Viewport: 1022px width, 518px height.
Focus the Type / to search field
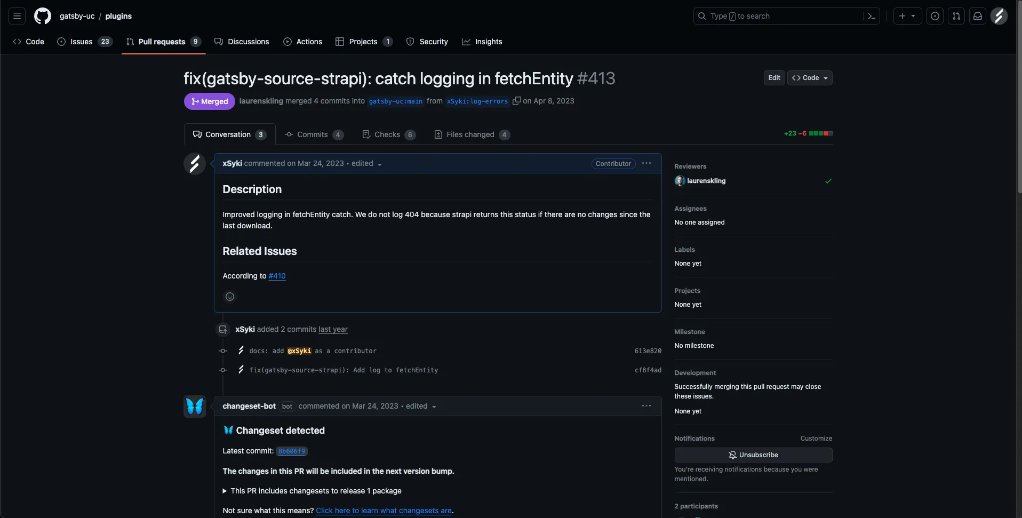[779, 16]
